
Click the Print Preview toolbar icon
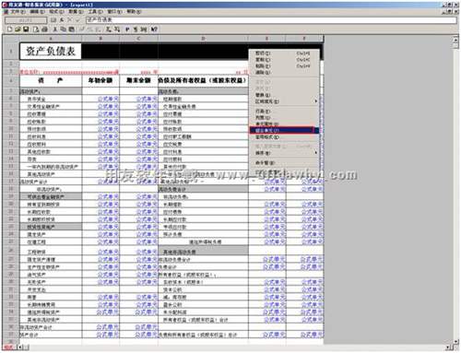(x=36, y=29)
